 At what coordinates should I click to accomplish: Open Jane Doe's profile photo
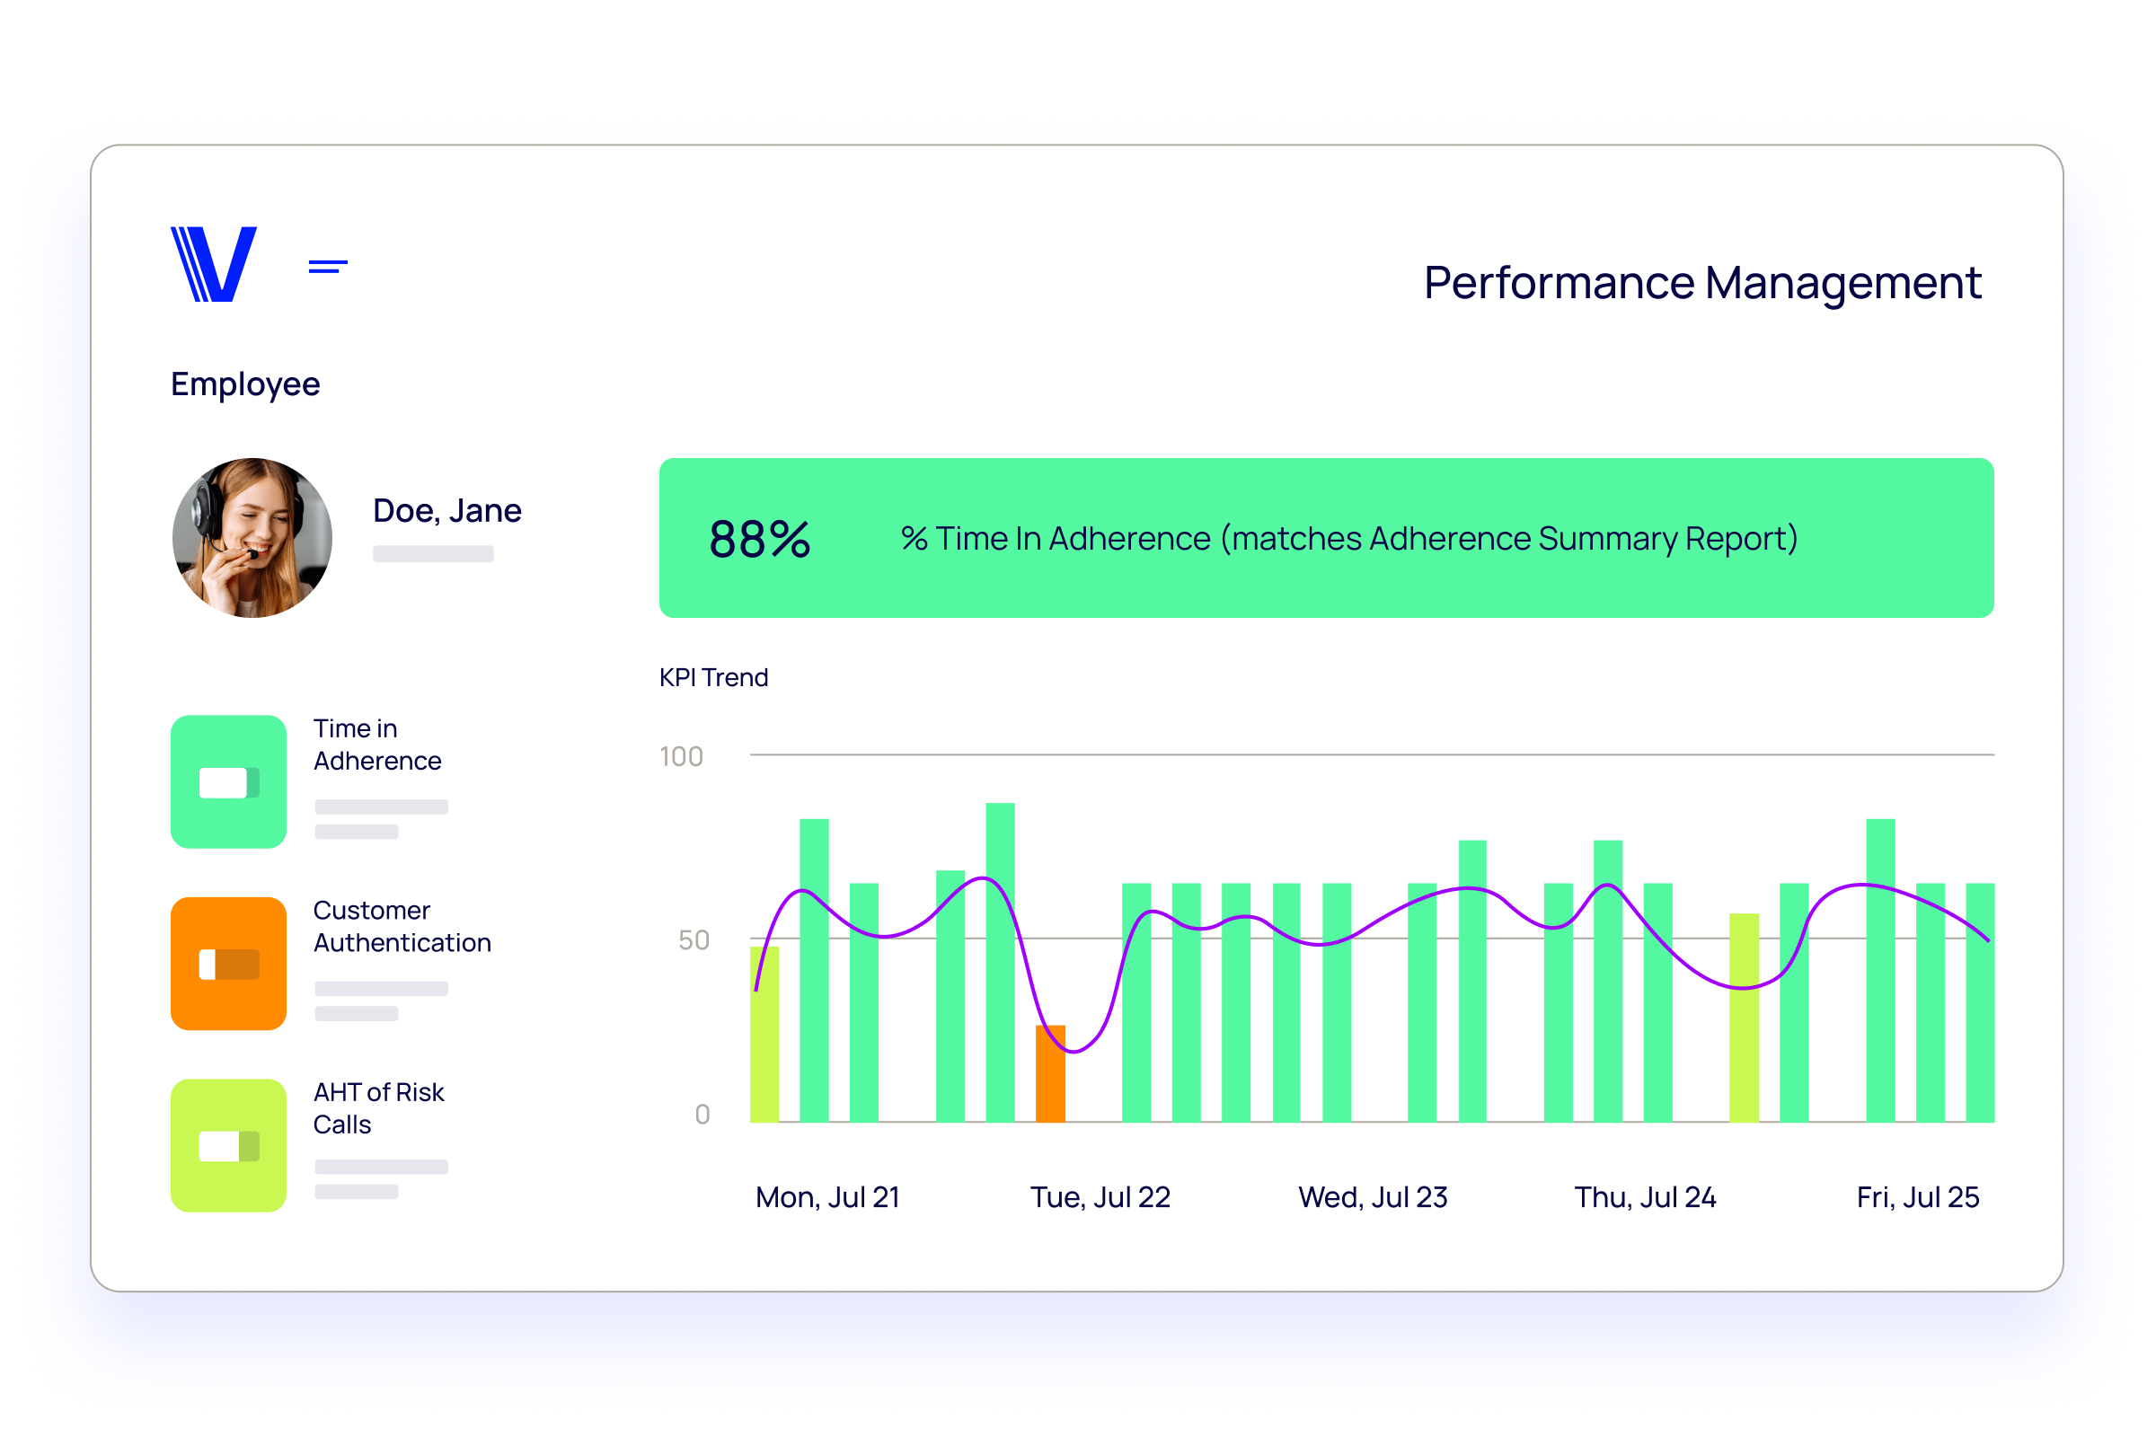[x=252, y=538]
